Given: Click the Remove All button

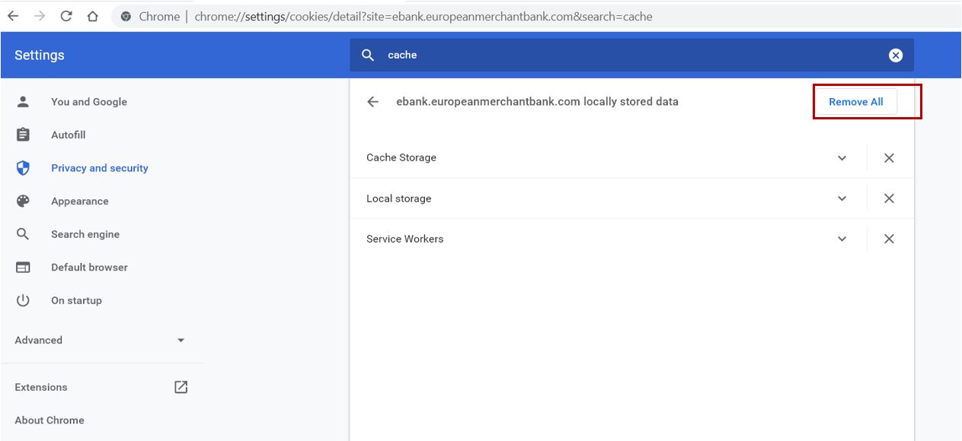Looking at the screenshot, I should (856, 102).
